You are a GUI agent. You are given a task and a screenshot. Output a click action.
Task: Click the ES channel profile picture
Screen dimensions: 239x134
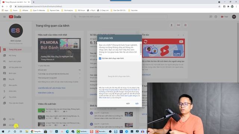16,31
